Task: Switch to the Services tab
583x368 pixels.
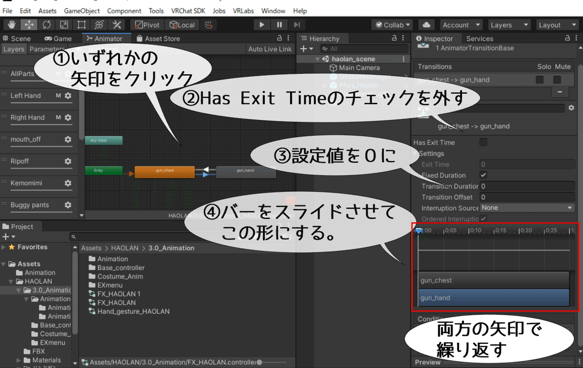Action: [x=480, y=39]
